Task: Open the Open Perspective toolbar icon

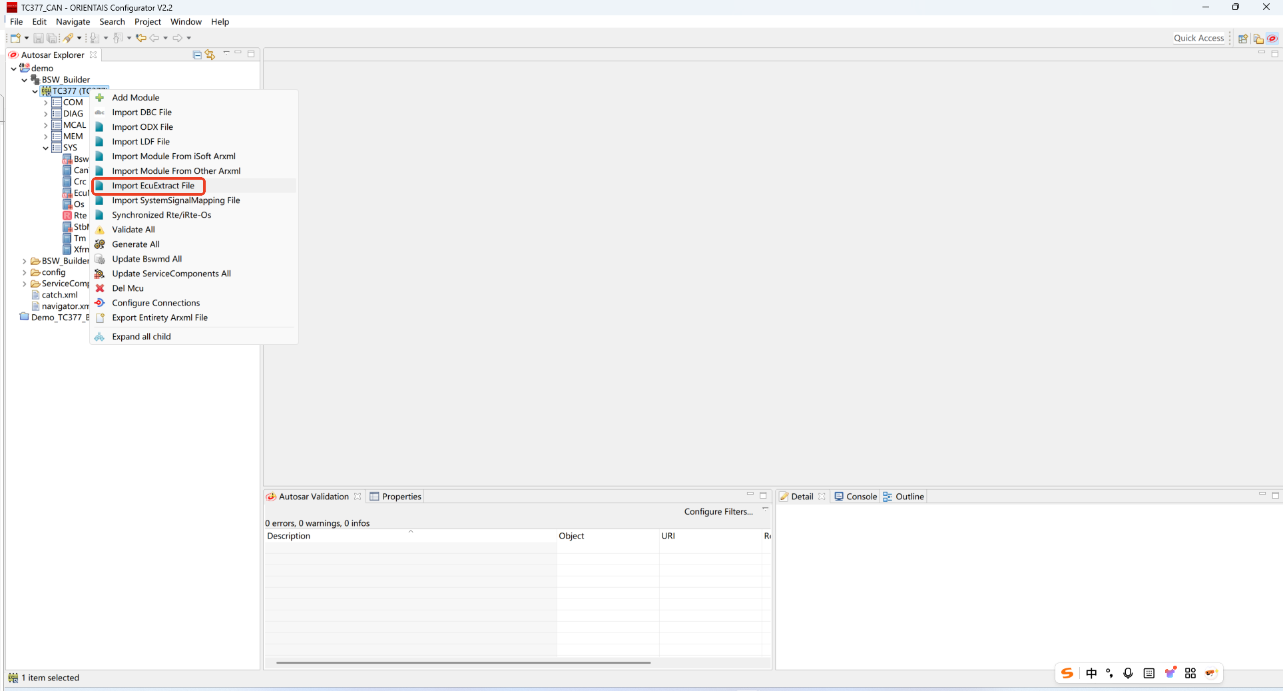Action: coord(1242,39)
